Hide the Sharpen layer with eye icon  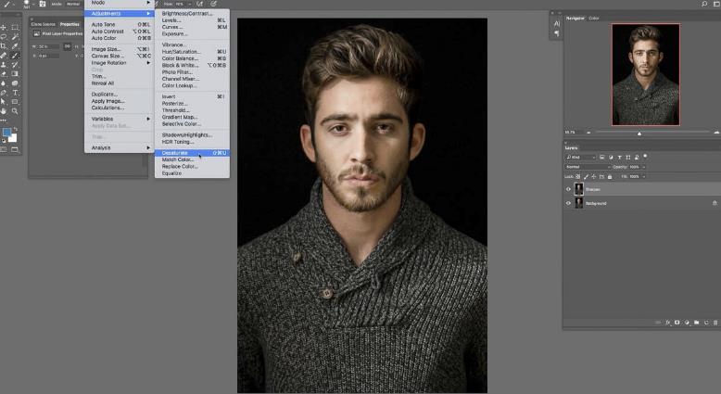pos(569,189)
